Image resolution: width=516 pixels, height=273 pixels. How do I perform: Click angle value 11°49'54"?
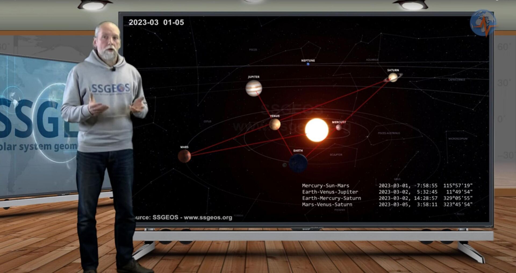point(459,192)
